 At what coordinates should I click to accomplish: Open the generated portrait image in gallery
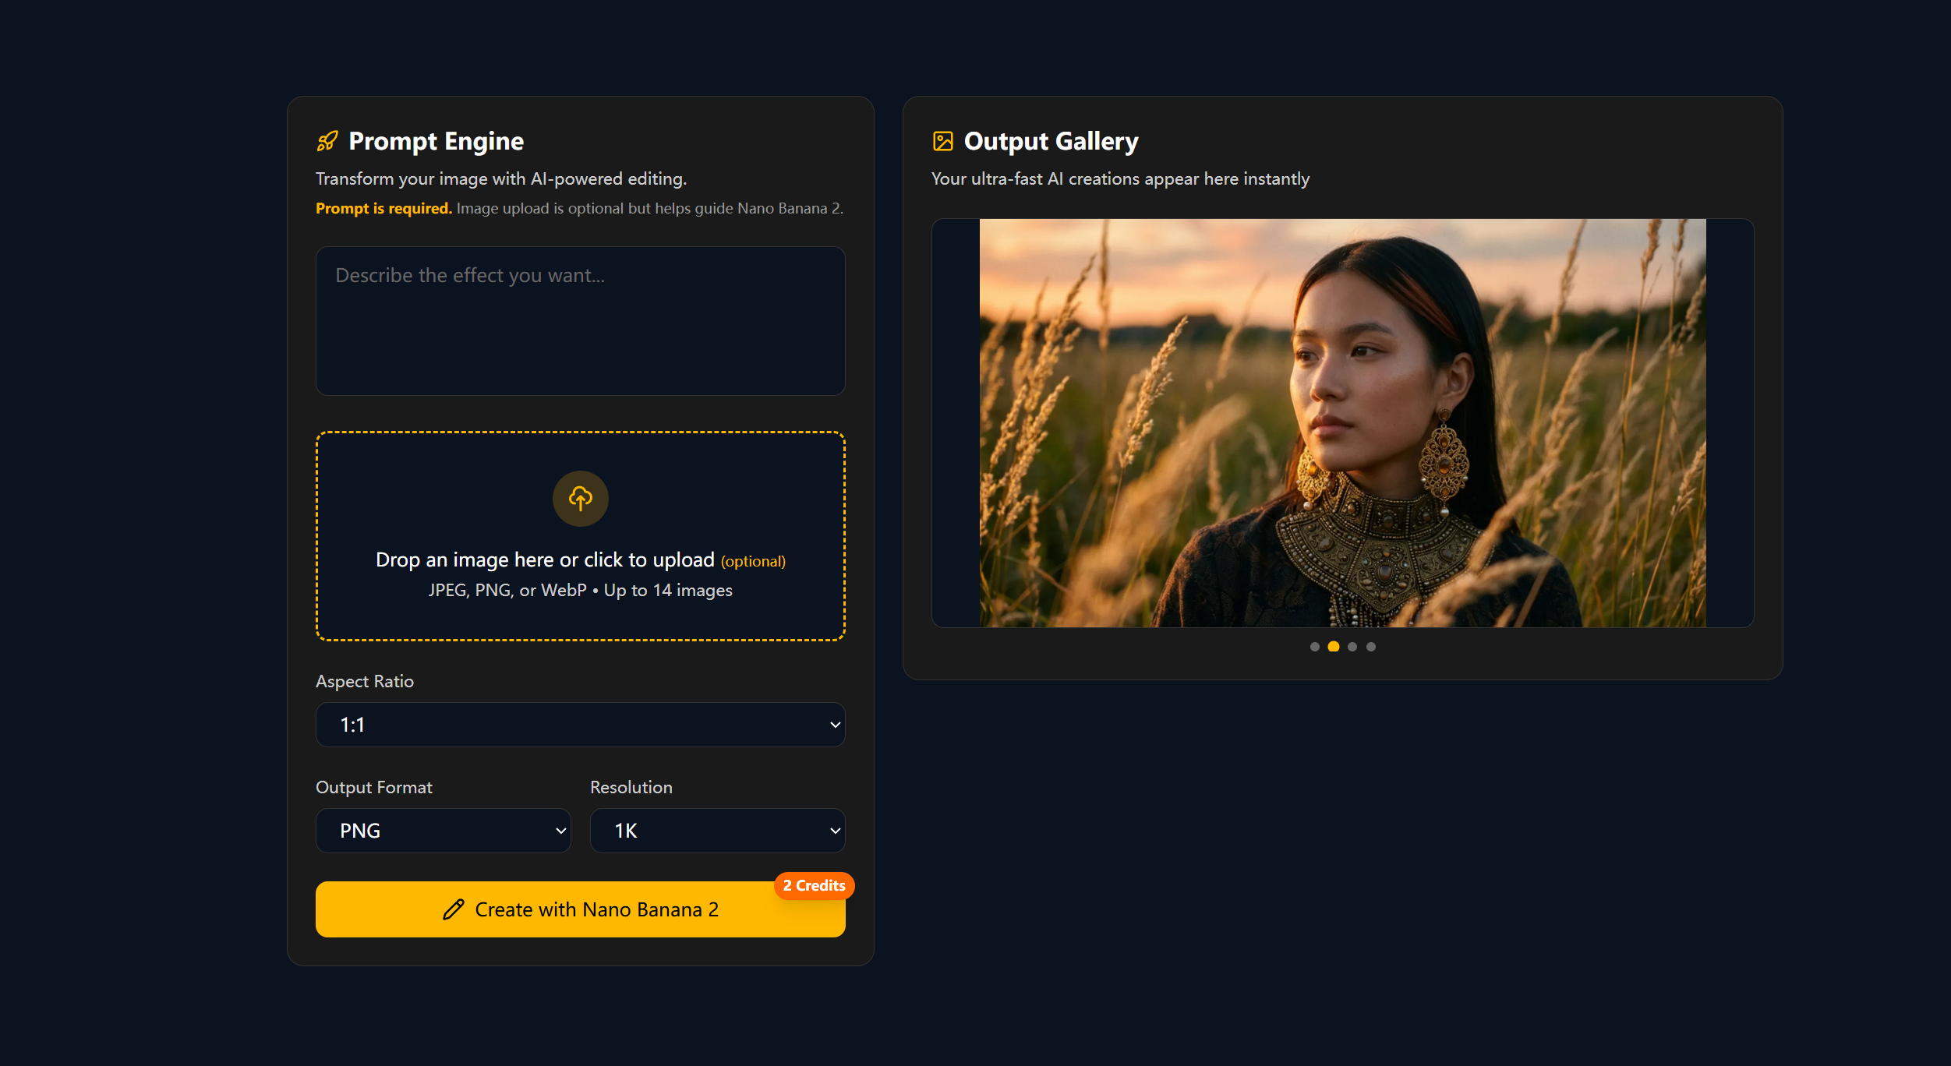tap(1342, 423)
